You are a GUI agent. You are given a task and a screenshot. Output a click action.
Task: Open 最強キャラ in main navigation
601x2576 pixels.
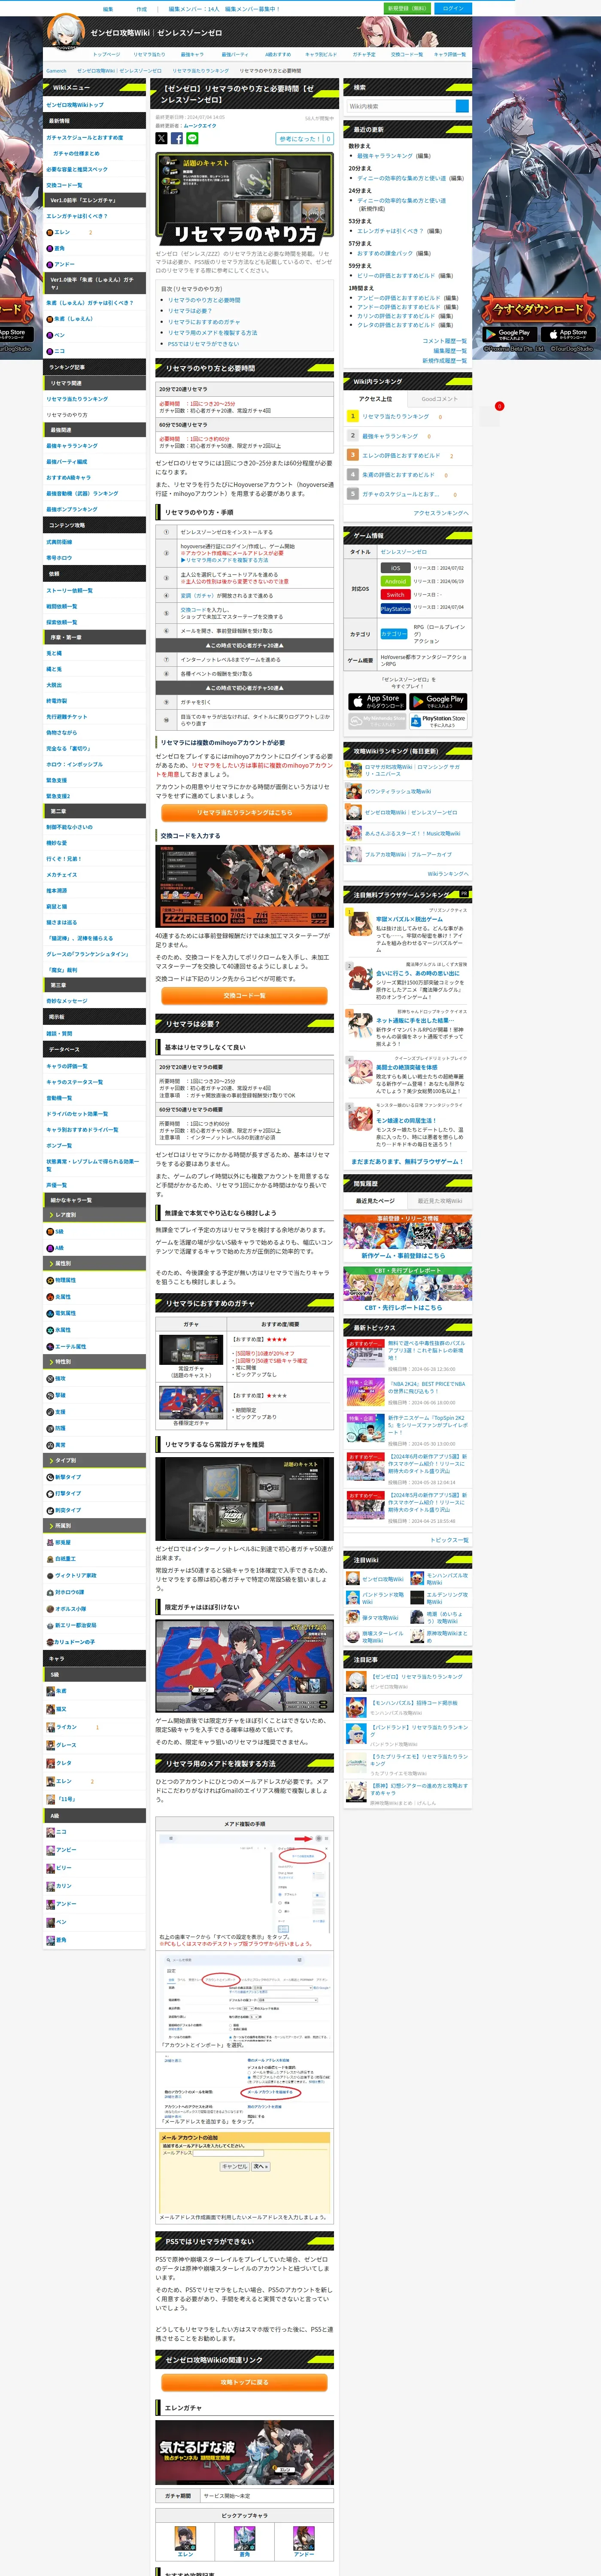[192, 54]
